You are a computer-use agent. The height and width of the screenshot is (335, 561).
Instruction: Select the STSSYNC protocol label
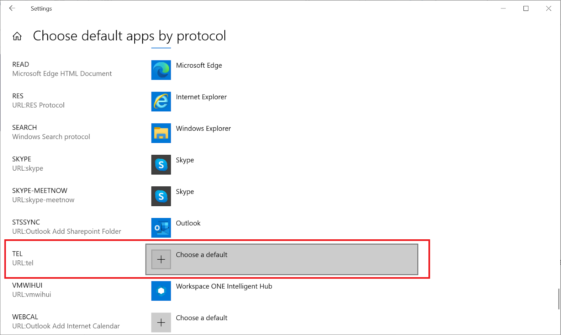tap(26, 222)
